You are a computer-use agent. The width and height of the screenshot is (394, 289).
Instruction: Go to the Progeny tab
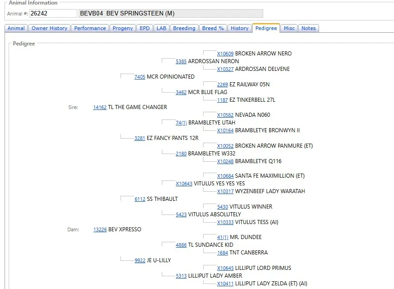(123, 28)
